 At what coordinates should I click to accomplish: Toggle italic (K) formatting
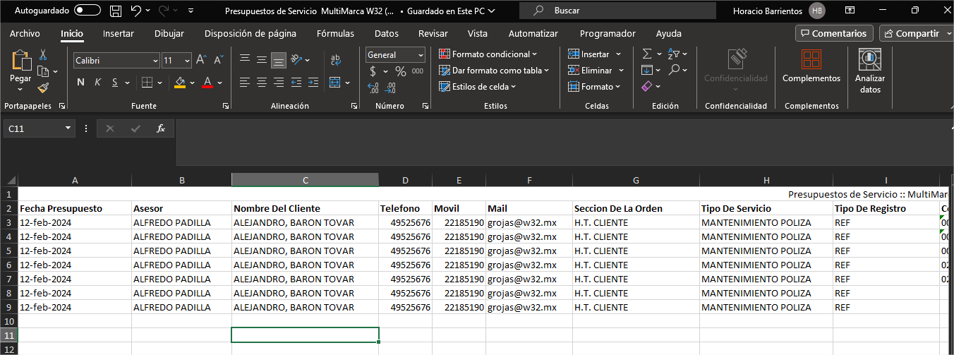point(97,82)
